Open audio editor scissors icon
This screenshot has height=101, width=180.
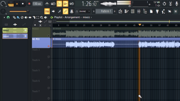pyautogui.click(x=170, y=4)
